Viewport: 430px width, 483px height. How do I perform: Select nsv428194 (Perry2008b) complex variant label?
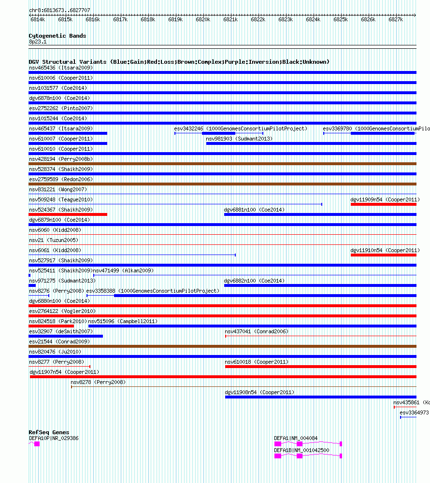coord(61,159)
